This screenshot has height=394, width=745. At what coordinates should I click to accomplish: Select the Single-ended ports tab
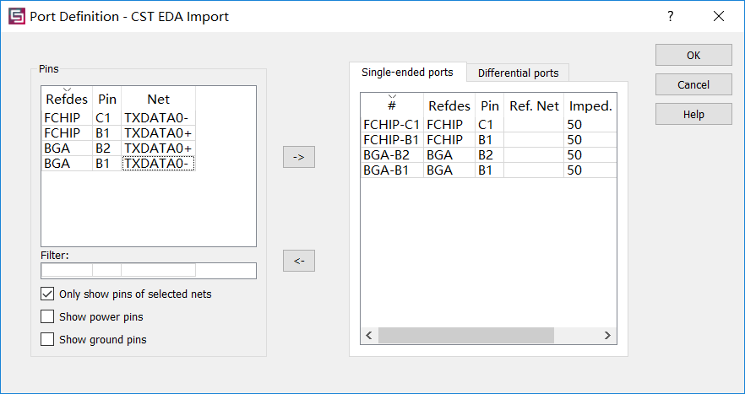point(408,73)
